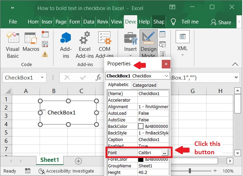
Task: Expand the formula bar
Action: point(236,77)
